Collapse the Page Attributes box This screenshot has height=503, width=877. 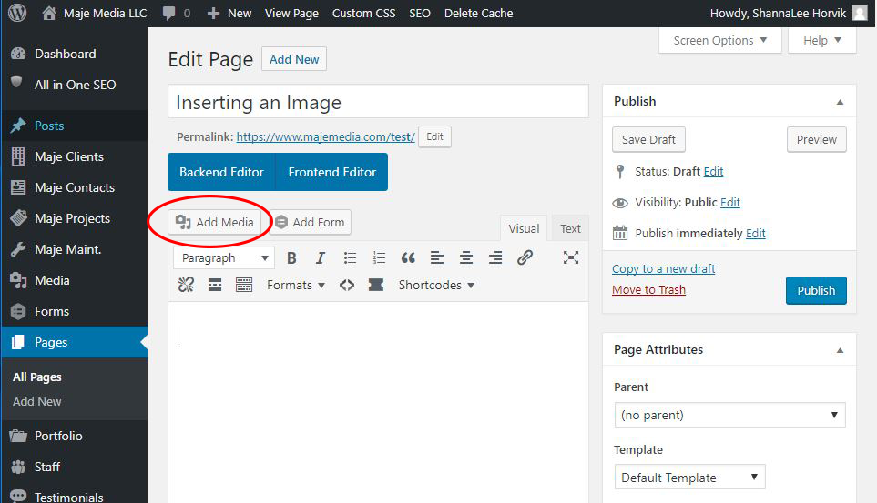840,350
